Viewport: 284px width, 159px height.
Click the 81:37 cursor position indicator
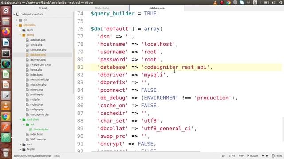pyautogui.click(x=57, y=156)
